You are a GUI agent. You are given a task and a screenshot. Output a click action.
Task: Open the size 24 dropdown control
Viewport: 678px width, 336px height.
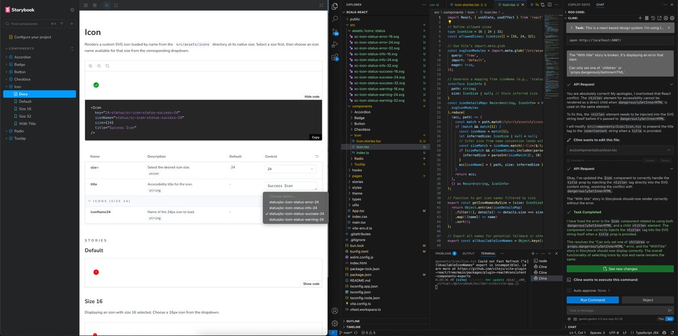pos(291,169)
